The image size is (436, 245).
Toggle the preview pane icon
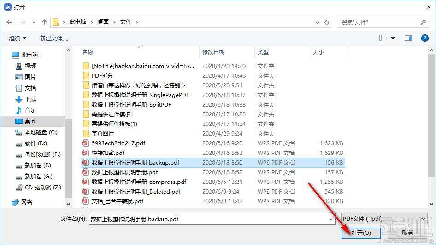click(x=408, y=38)
